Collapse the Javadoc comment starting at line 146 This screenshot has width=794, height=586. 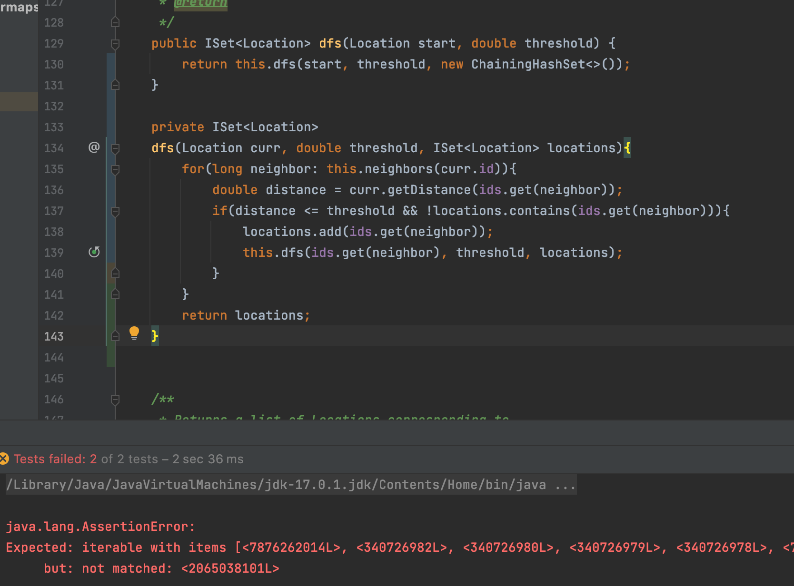coord(115,400)
